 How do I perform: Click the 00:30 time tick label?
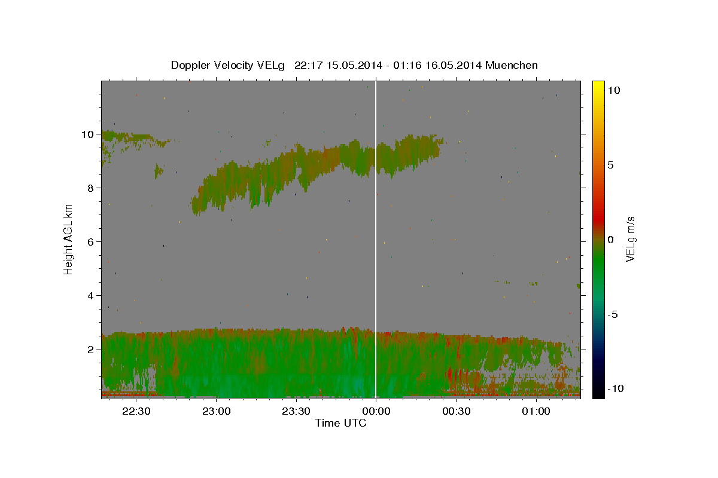(x=456, y=411)
